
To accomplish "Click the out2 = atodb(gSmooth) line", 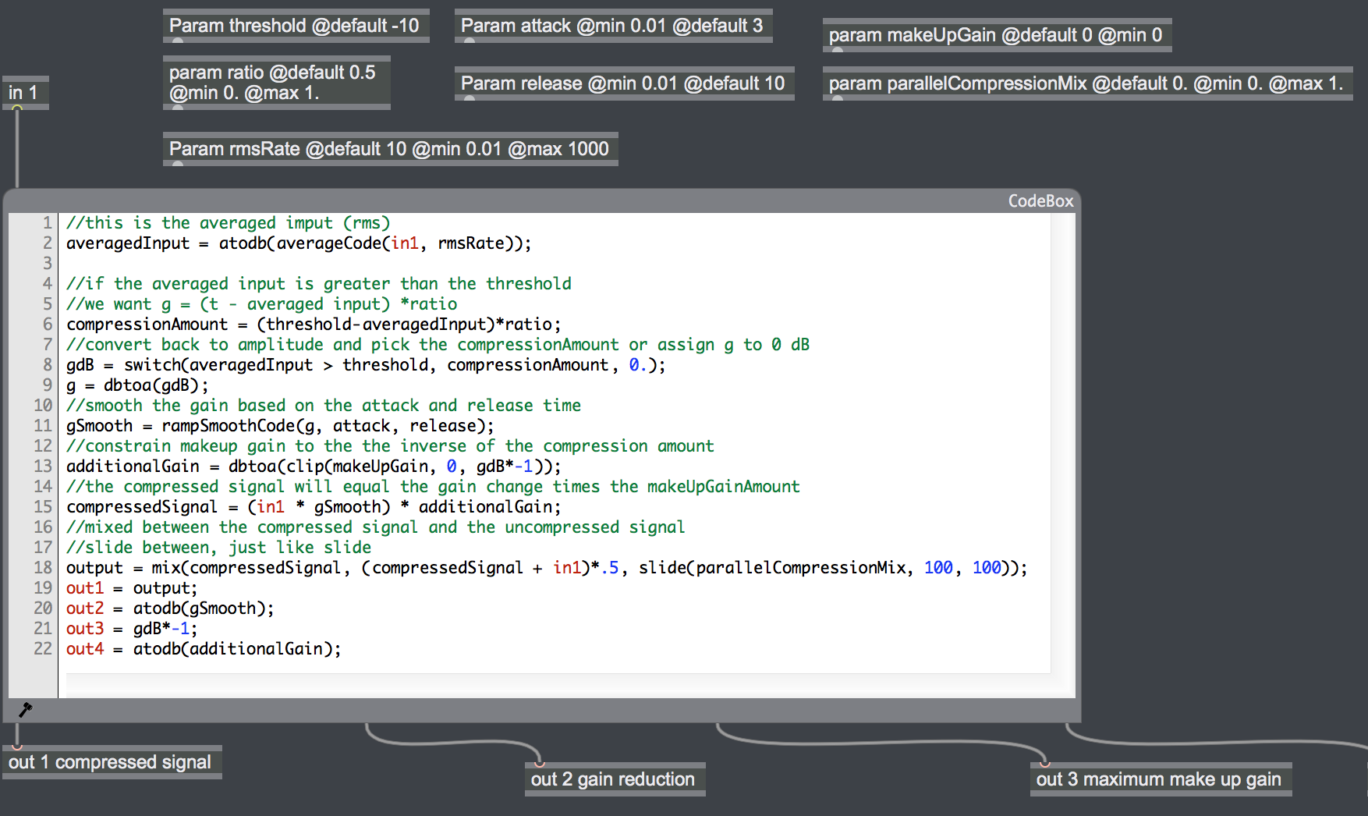I will tap(170, 608).
